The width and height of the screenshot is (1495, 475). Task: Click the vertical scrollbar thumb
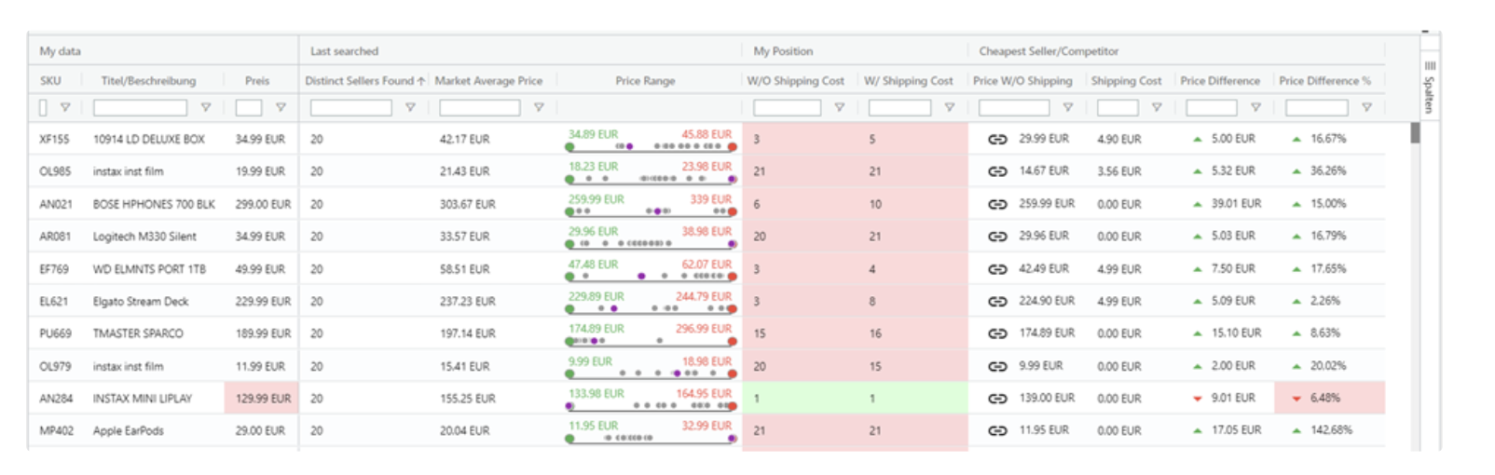coord(1415,133)
